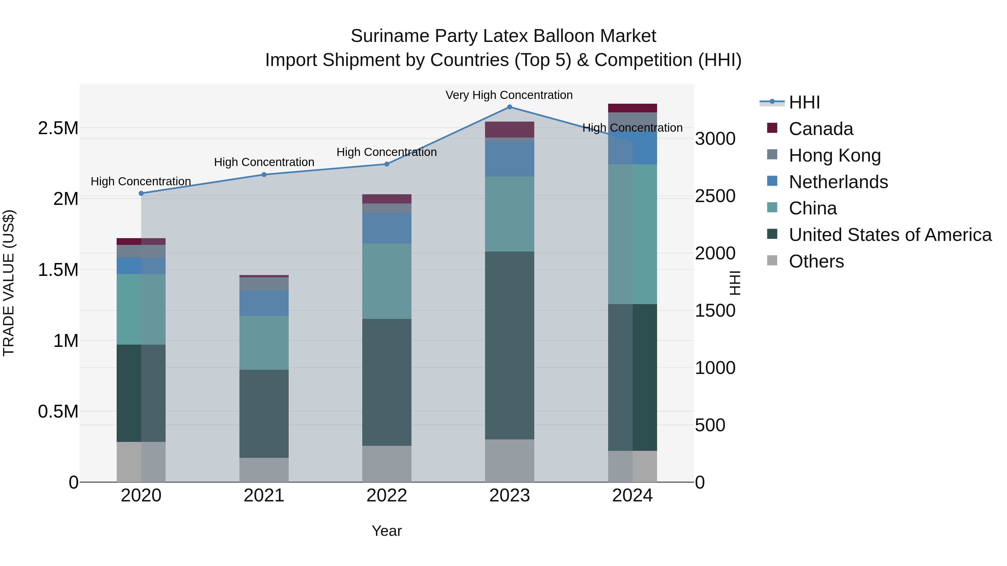
Task: Click the '500' right axis tick
Action: (x=710, y=425)
